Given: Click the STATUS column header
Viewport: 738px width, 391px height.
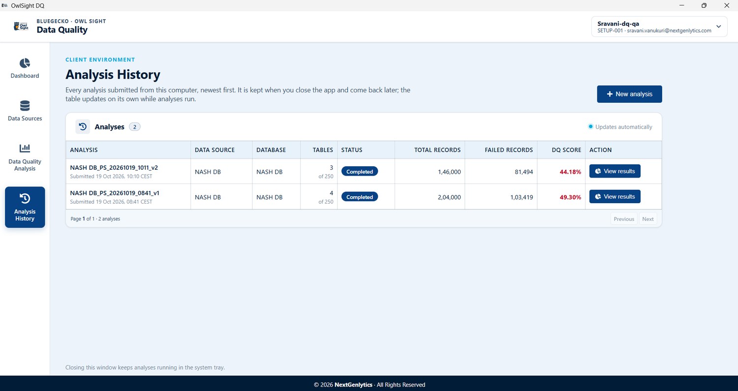Looking at the screenshot, I should point(352,150).
